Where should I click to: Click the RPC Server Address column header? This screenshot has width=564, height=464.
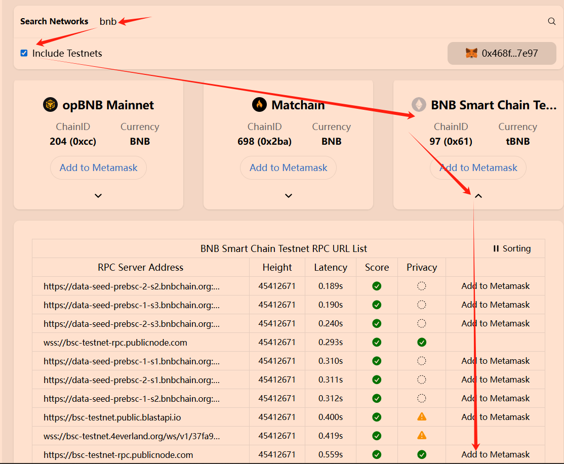coord(141,267)
